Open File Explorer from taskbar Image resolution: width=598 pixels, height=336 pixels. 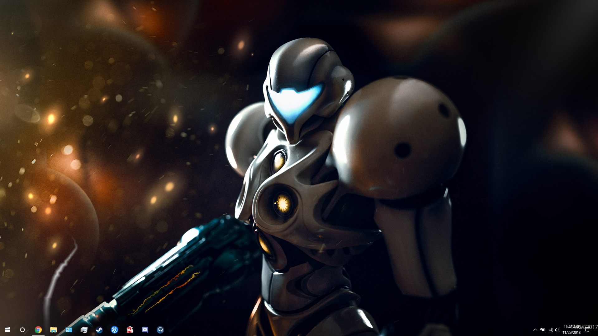point(54,330)
